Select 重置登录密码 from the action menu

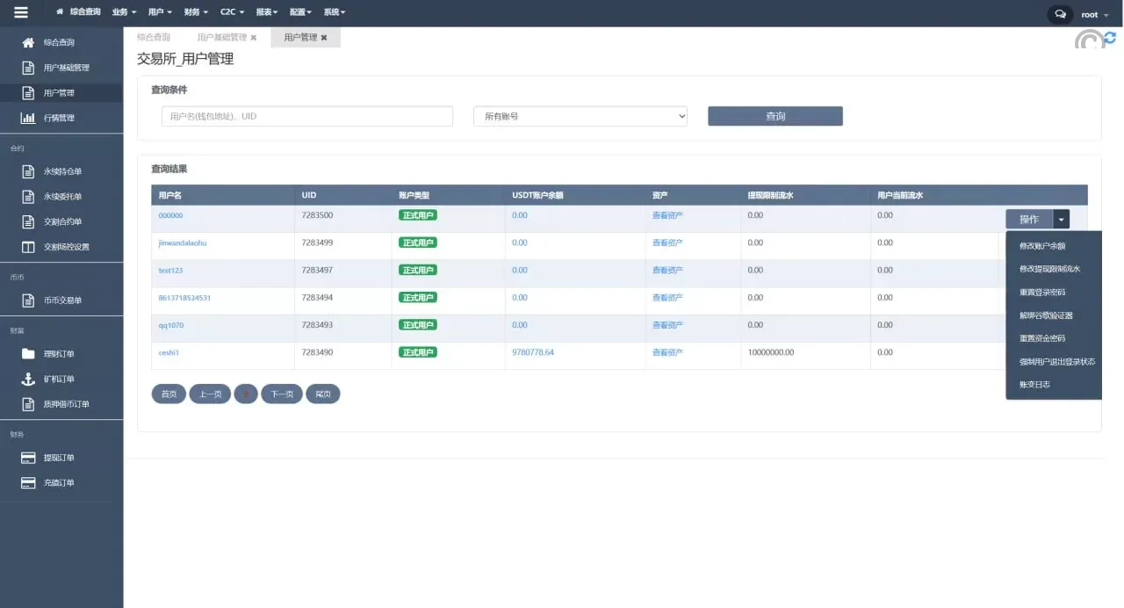click(x=1042, y=292)
